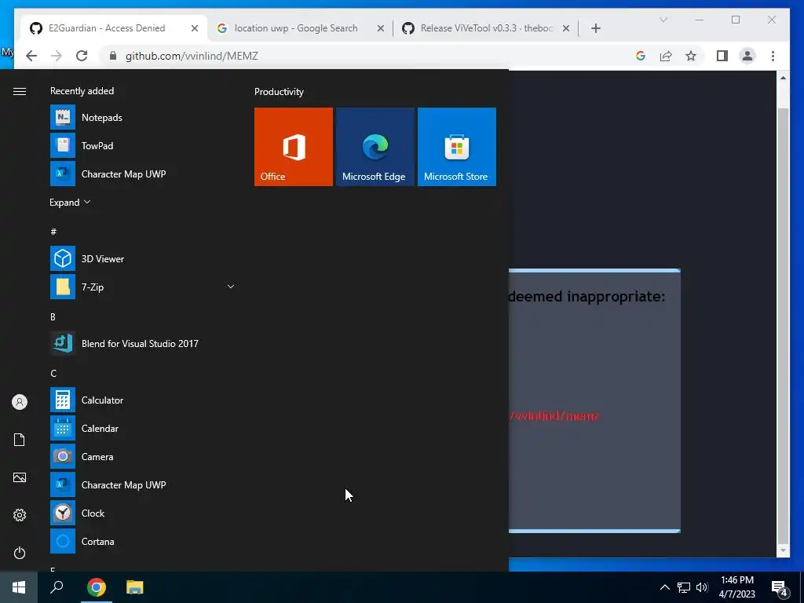Open the taskbar clock and date
This screenshot has width=804, height=603.
(x=736, y=587)
